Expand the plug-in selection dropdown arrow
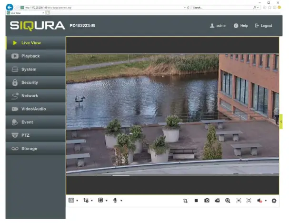The width and height of the screenshot is (289, 223). [107, 201]
